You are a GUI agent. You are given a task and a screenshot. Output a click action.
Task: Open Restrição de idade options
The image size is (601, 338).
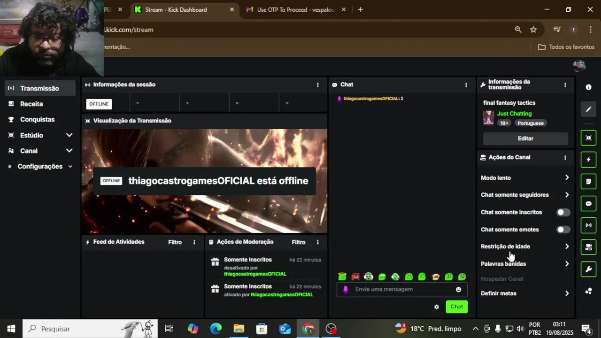pyautogui.click(x=525, y=246)
